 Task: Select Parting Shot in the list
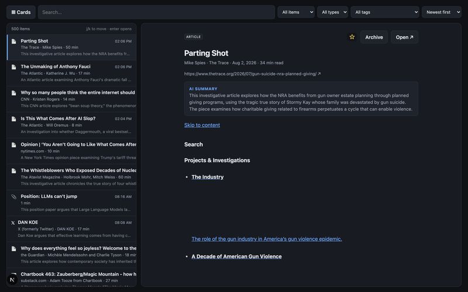[71, 47]
